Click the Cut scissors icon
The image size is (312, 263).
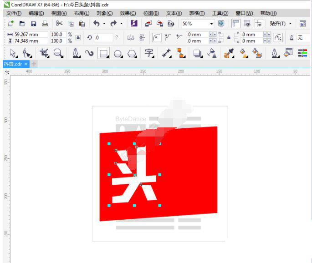pyautogui.click(x=59, y=24)
